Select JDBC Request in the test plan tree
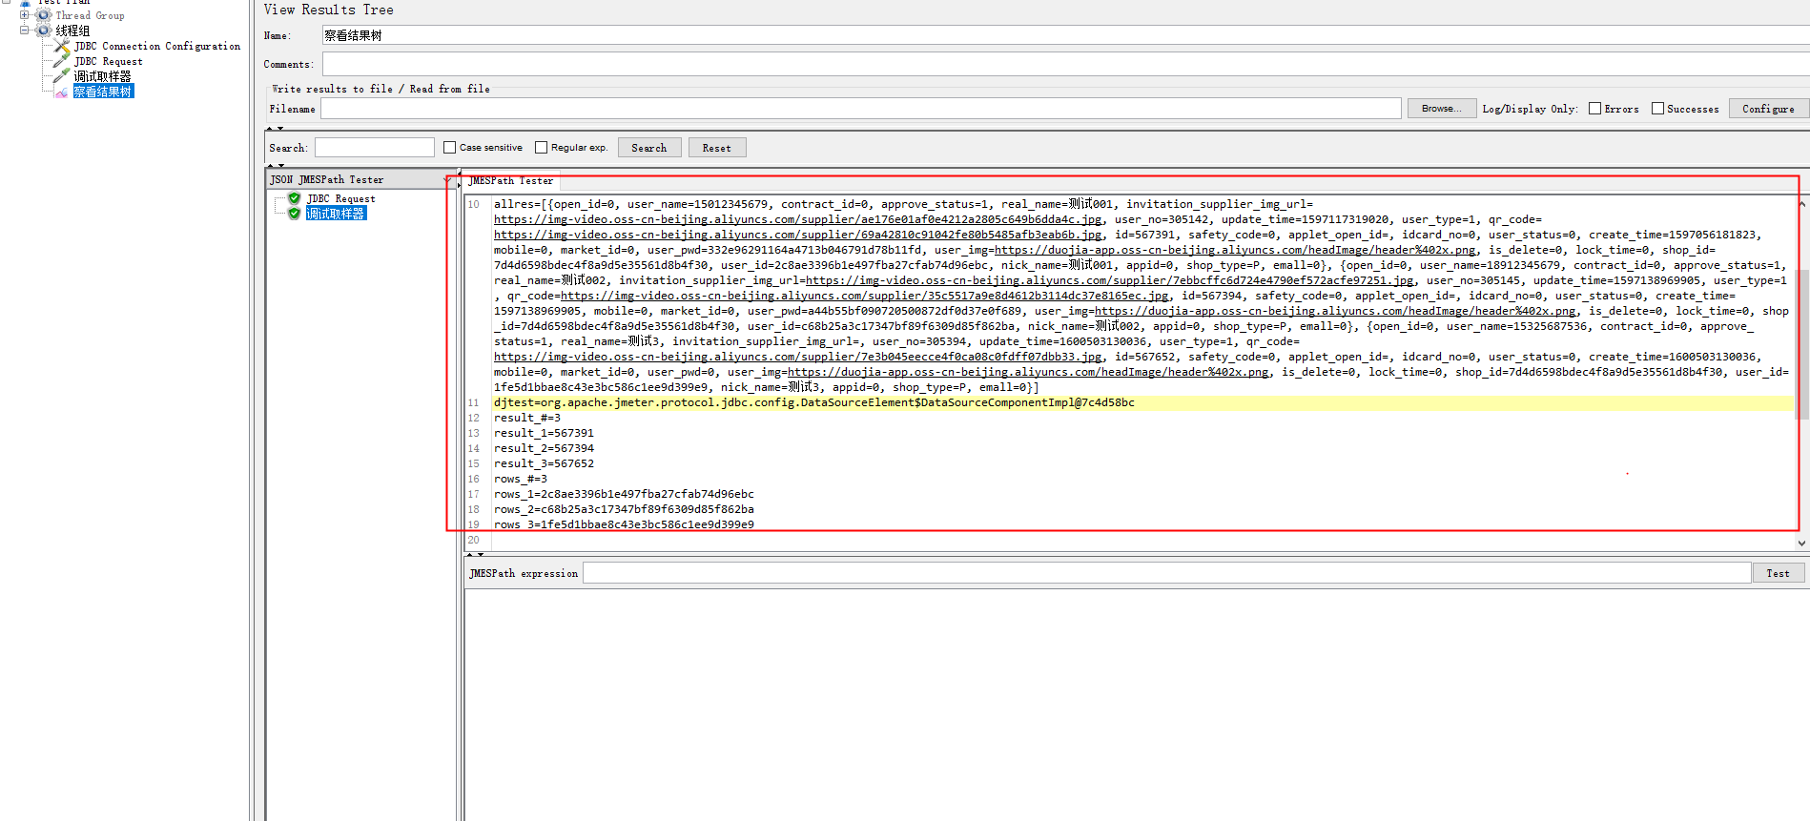 (109, 61)
